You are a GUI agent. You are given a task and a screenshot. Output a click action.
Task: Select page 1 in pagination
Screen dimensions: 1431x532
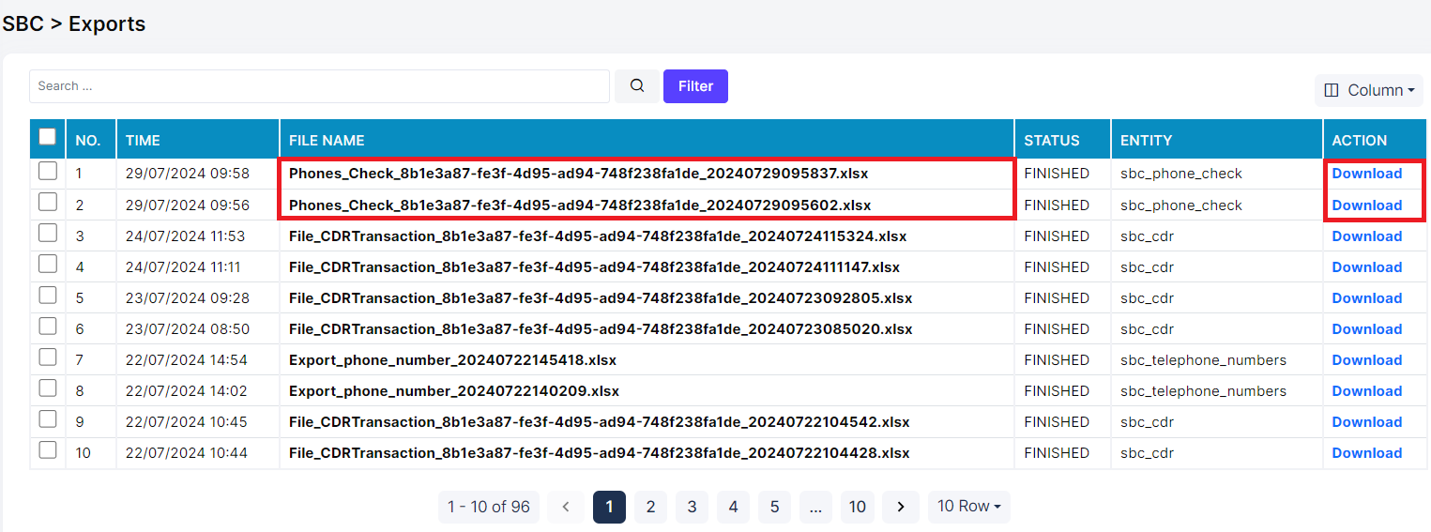[609, 507]
